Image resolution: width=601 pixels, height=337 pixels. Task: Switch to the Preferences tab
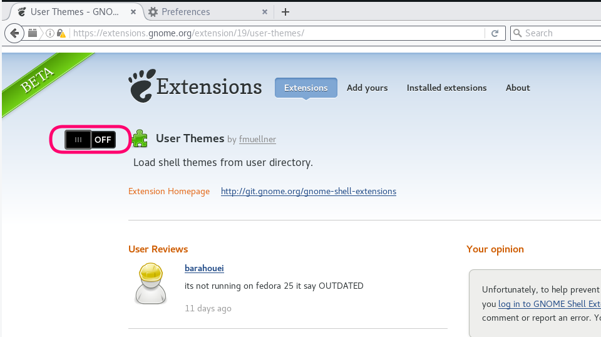(x=208, y=12)
